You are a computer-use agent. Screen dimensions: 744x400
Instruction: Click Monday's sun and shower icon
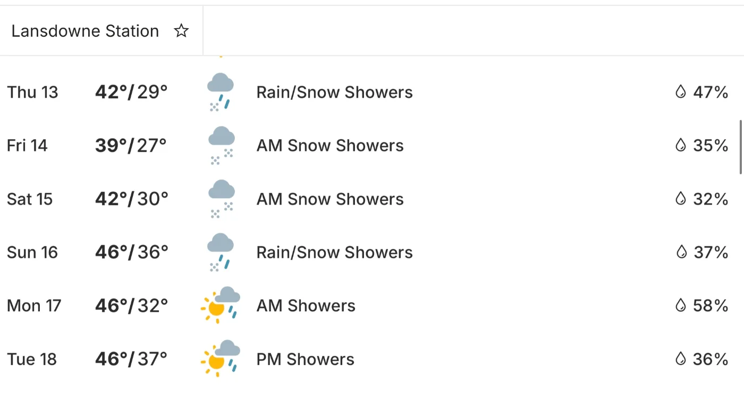pos(221,305)
